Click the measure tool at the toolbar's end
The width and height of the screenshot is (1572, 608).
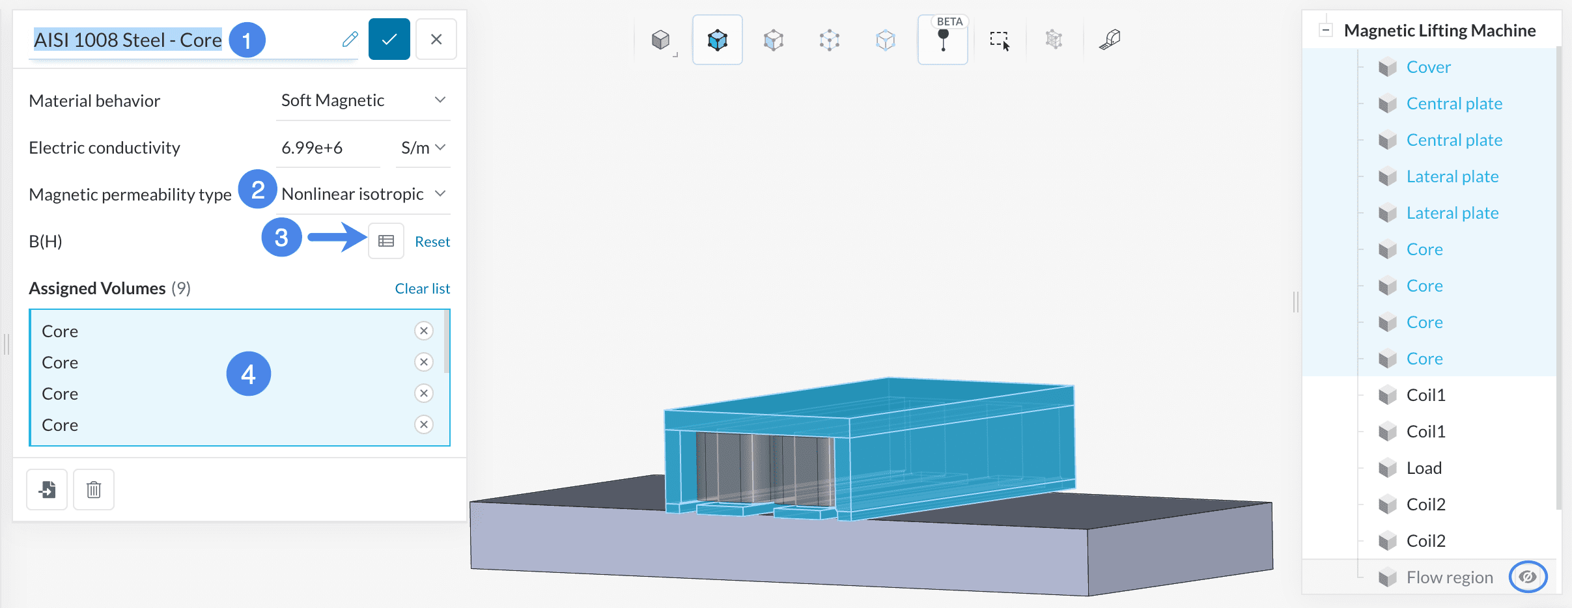(x=1110, y=40)
